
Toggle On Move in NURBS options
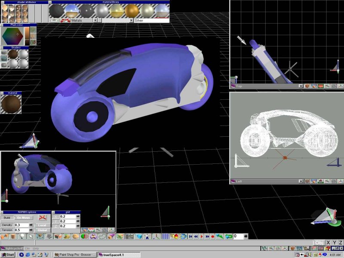click(24, 218)
